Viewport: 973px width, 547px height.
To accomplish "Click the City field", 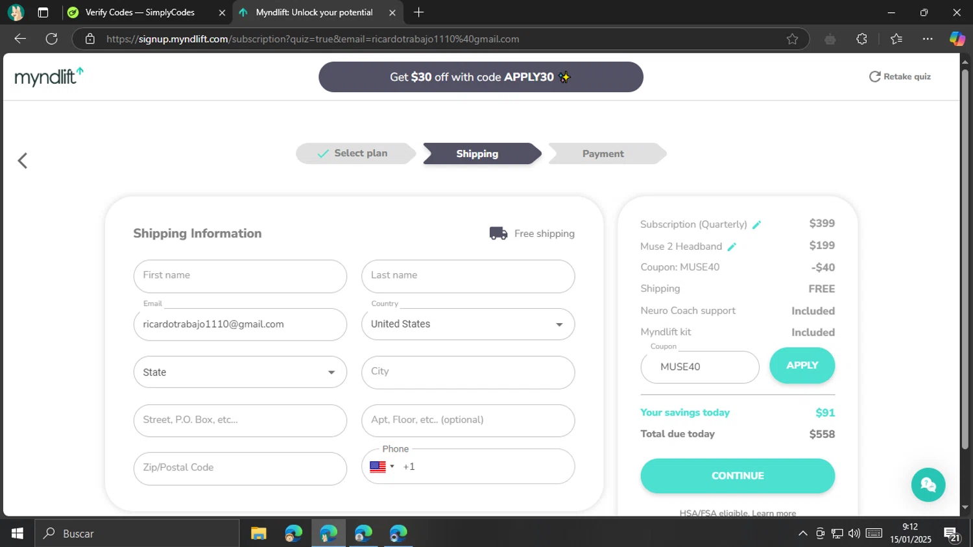I will [x=468, y=372].
